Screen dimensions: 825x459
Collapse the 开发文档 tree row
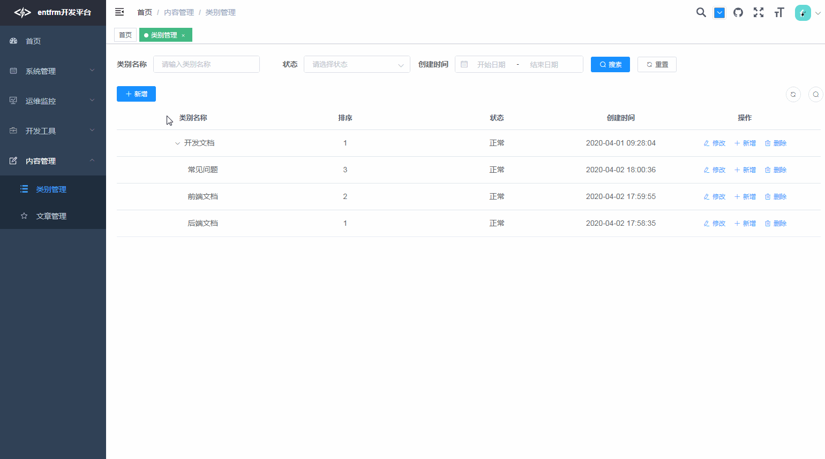coord(177,143)
